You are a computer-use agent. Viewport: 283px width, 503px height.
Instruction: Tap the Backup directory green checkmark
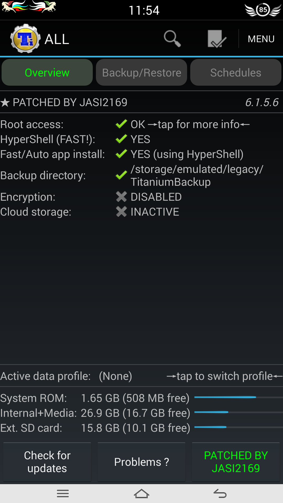pos(121,175)
